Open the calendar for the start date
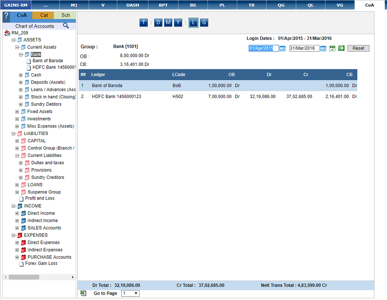This screenshot has width=387, height=300. (282, 48)
